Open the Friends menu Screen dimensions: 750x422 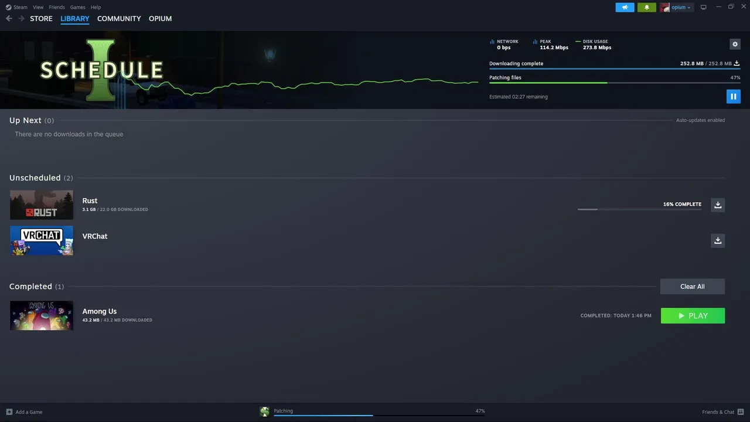[x=57, y=7]
